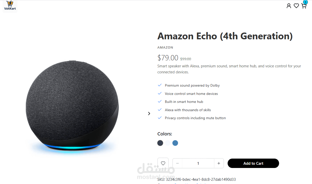Screen dimensions: 312x184
Task: Select the white color swatch
Action: tap(168, 143)
